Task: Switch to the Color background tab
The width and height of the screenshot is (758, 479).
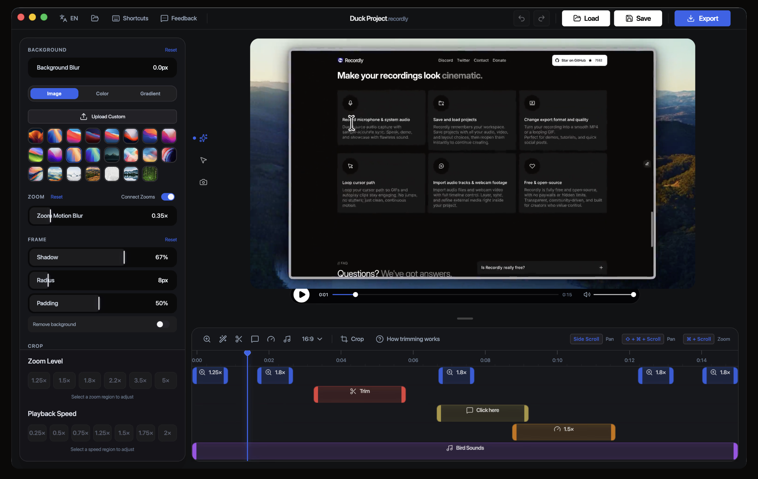Action: coord(102,94)
